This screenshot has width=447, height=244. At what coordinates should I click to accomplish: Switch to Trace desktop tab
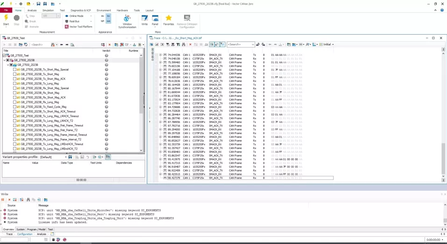click(9, 234)
